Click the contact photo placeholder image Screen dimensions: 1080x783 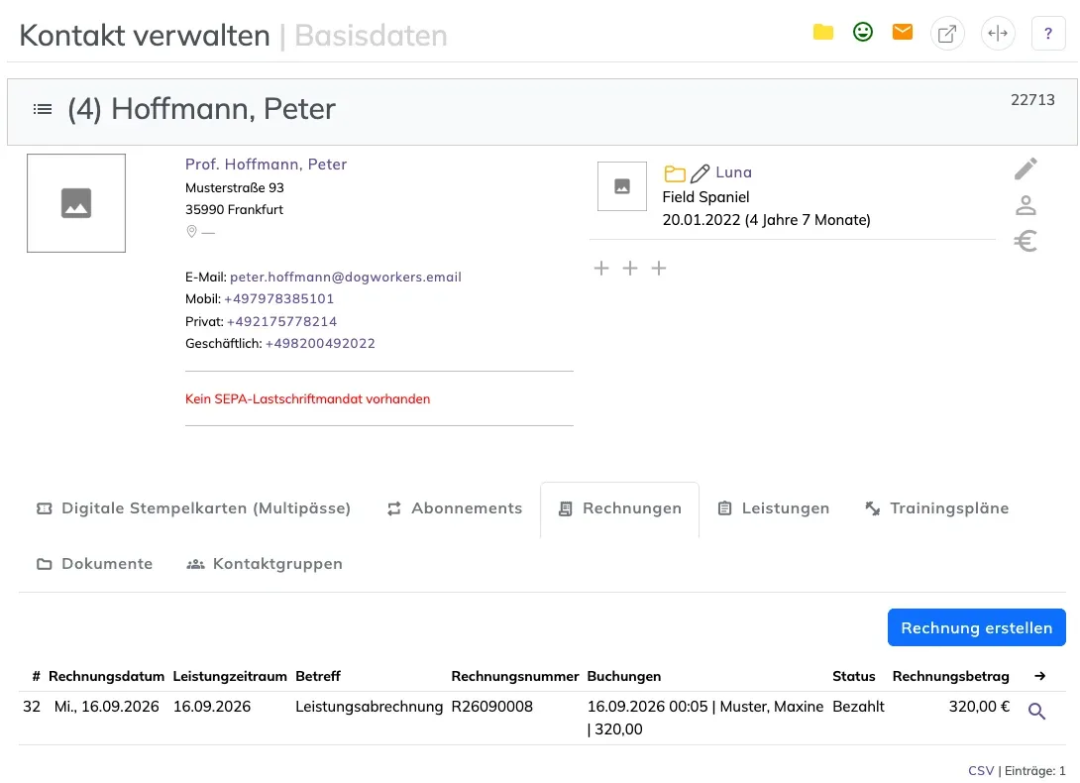[76, 202]
